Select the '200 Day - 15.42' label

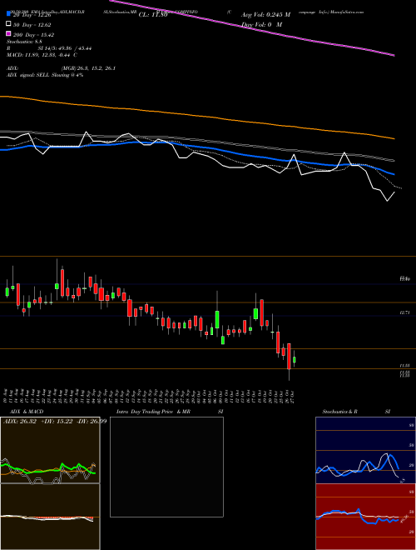33,35
